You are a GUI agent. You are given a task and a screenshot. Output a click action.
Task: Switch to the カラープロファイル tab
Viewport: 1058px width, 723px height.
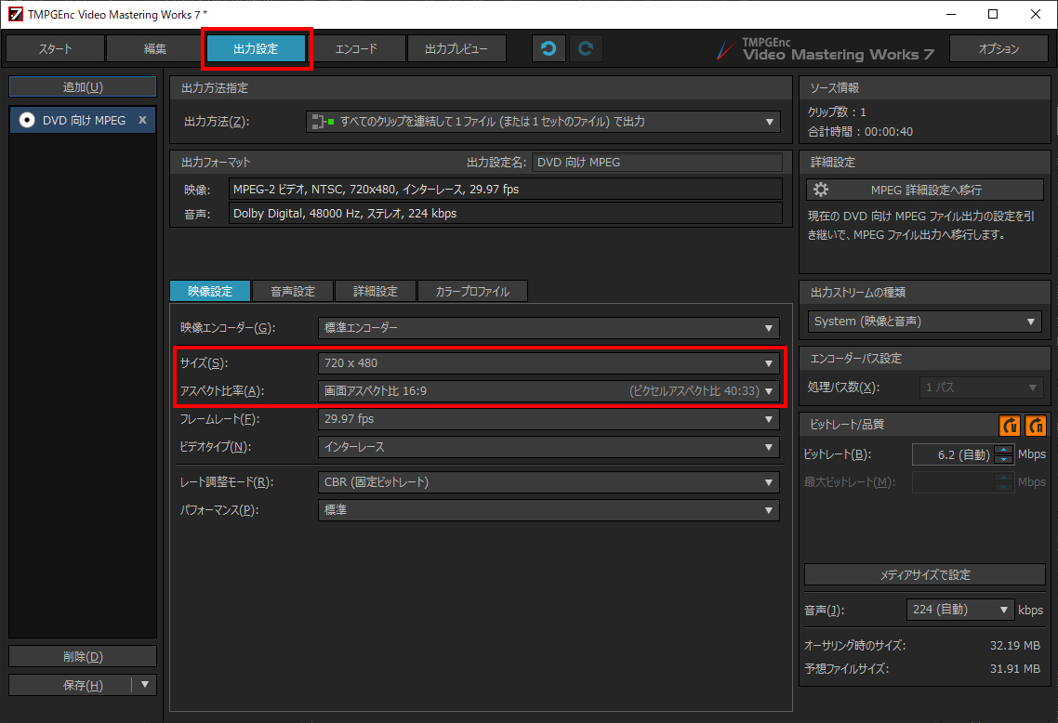pos(472,292)
